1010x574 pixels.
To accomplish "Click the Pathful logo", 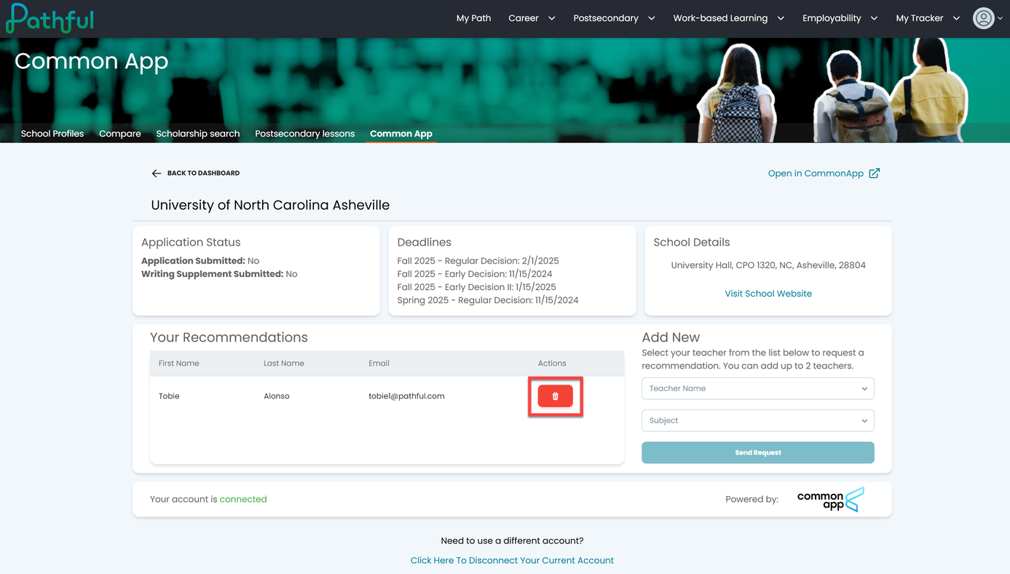I will coord(50,18).
